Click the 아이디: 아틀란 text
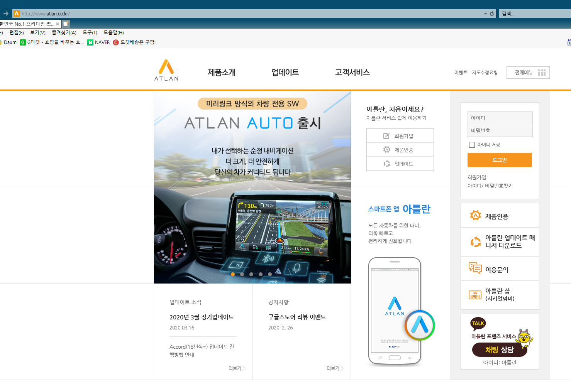571x390 pixels. pos(500,363)
